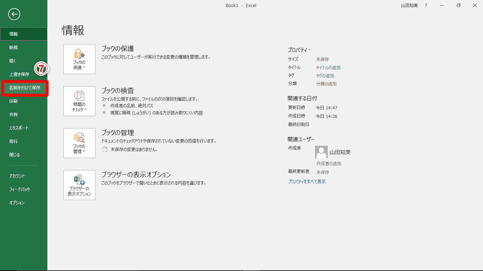Click the 関連する日付 heading

pos(302,98)
